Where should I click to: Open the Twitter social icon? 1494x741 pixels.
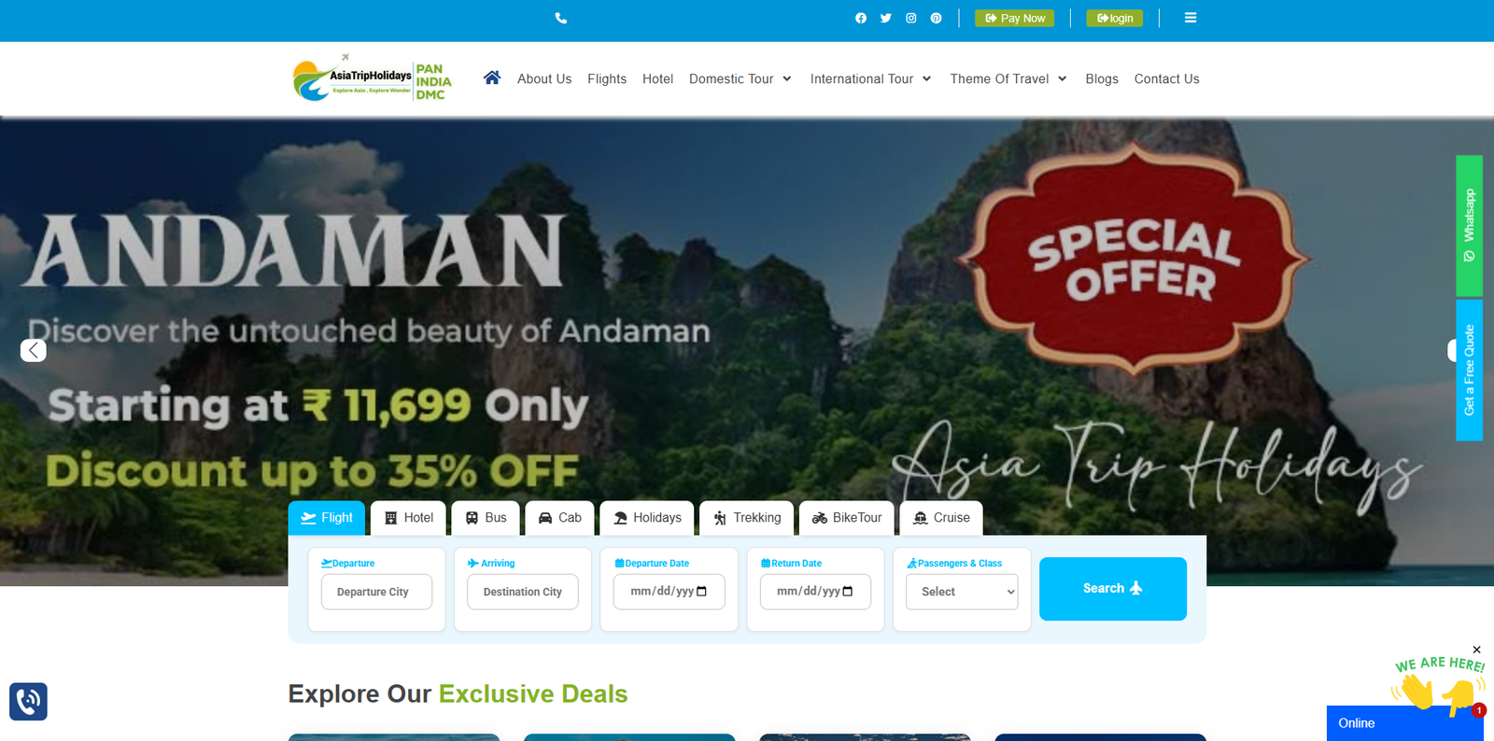coord(885,18)
